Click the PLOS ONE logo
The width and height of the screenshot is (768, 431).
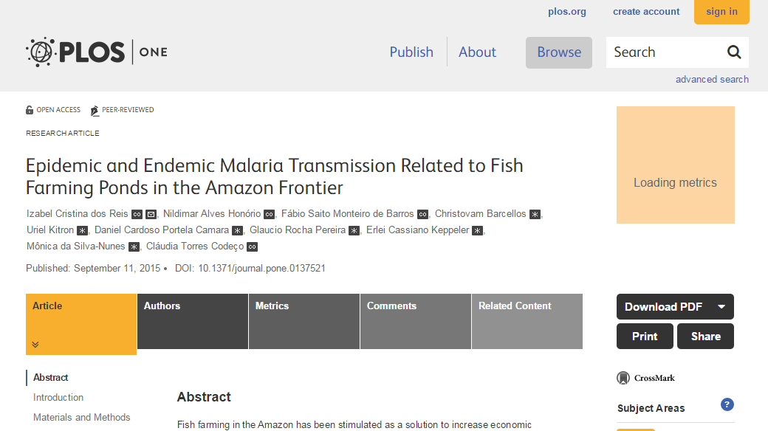[x=96, y=52]
